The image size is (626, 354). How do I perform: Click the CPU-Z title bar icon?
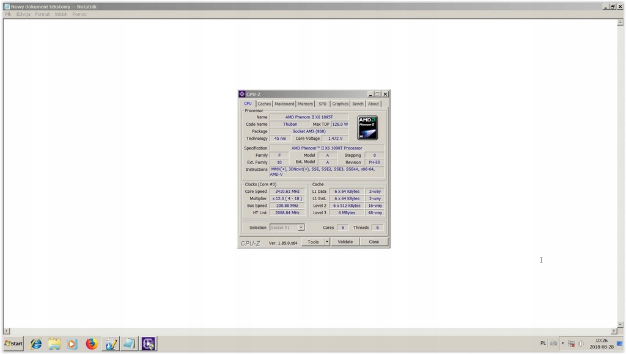tap(242, 94)
